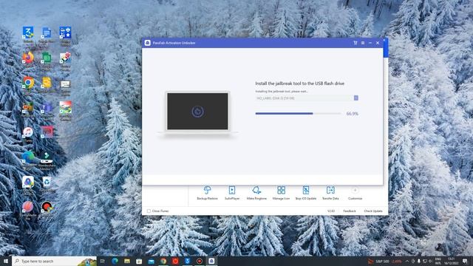The image size is (473, 266).
Task: Open the Mail taskbar icon
Action: tap(151, 261)
